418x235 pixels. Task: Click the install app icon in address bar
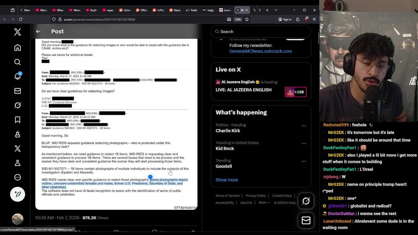pos(229,19)
